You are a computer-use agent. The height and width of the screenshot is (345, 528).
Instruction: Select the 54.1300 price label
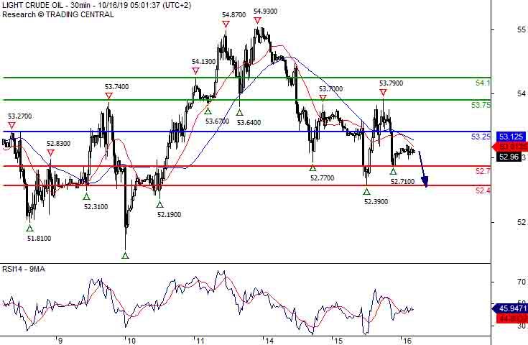tap(204, 62)
